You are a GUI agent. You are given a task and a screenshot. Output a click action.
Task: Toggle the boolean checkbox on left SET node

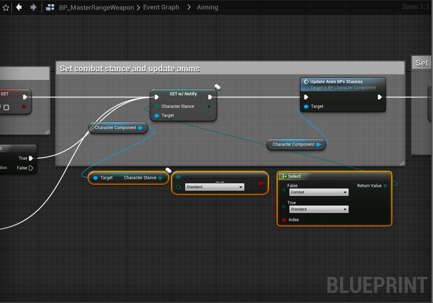click(6, 107)
